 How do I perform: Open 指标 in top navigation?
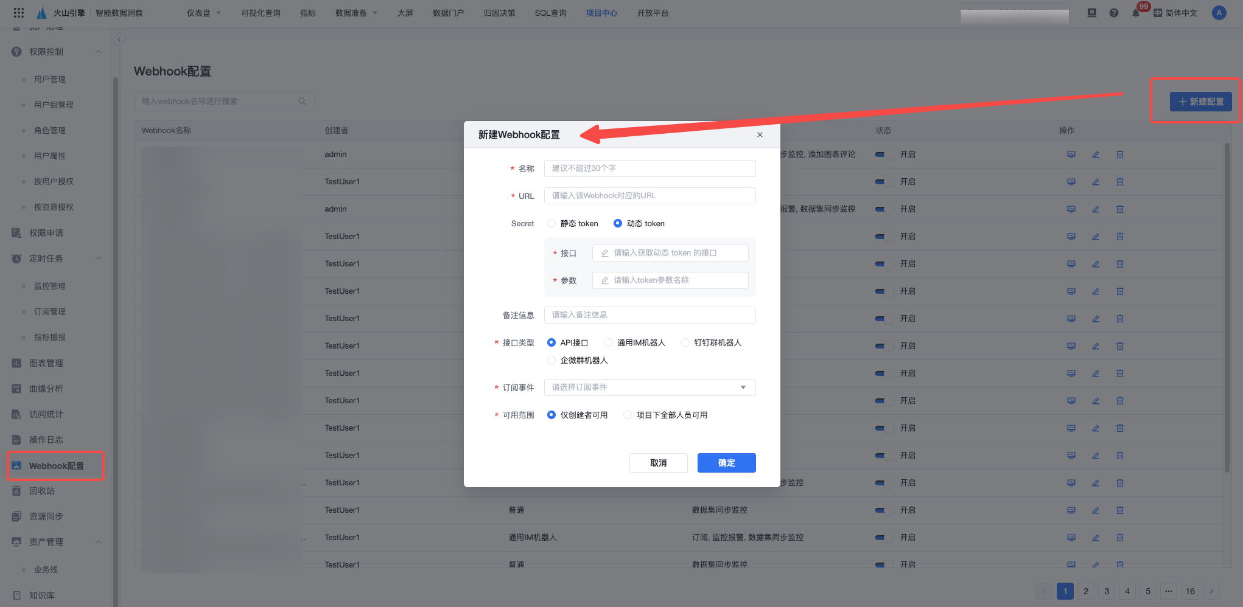click(308, 13)
